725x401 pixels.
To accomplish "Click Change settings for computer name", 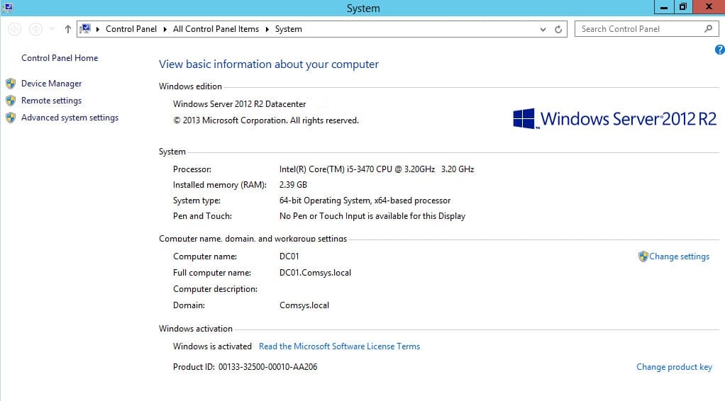I will tap(679, 256).
